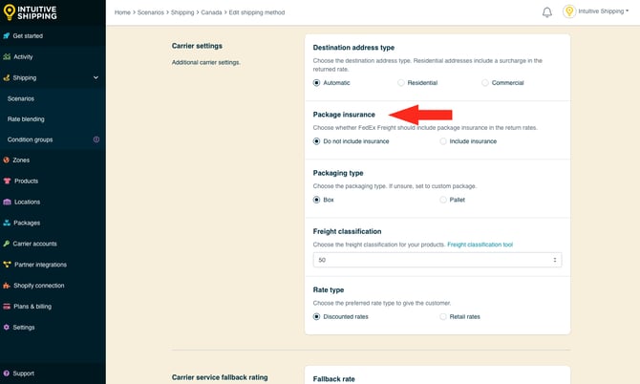Open Intuitive Shipping account dropdown
Image resolution: width=640 pixels, height=384 pixels.
[x=604, y=11]
